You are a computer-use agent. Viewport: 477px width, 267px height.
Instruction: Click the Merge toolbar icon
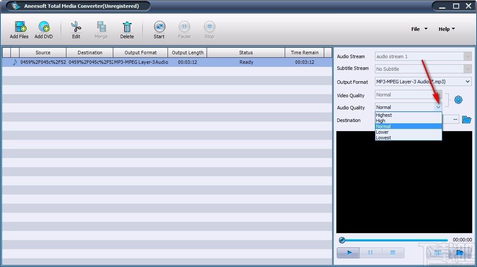coord(101,27)
